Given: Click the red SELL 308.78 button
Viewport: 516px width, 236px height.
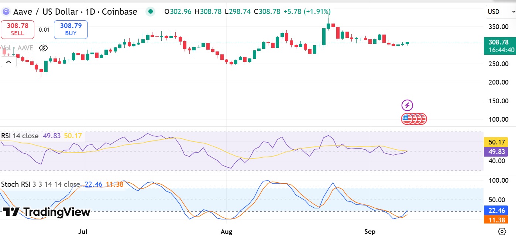Looking at the screenshot, I should (x=17, y=29).
